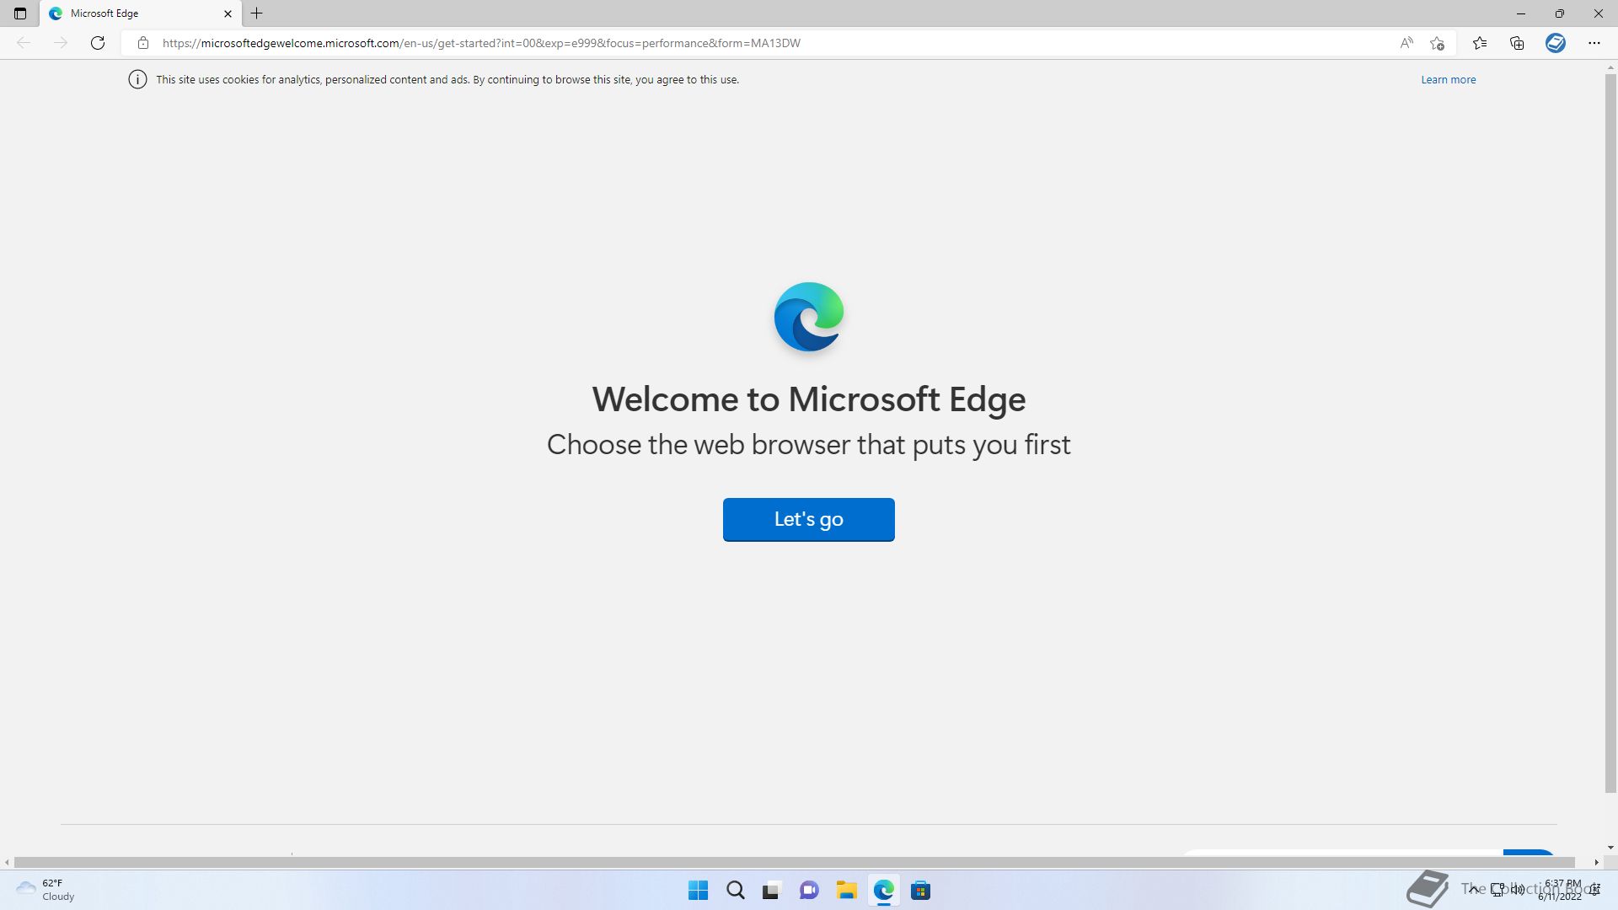
Task: Open Windows taskbar Search
Action: 736,890
